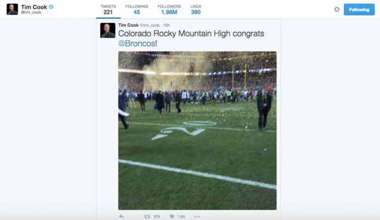This screenshot has height=220, width=380.
Task: Open the football field confetti photo
Action: 197,131
